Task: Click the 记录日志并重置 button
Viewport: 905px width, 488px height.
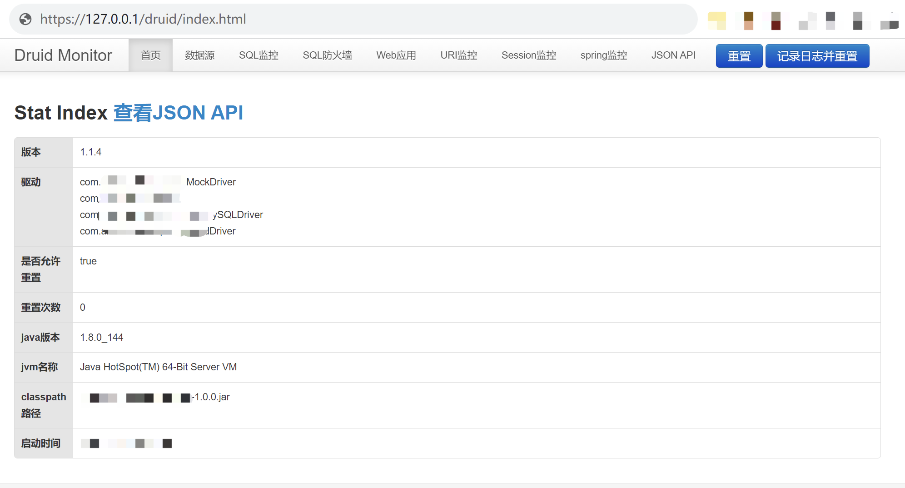Action: click(817, 56)
